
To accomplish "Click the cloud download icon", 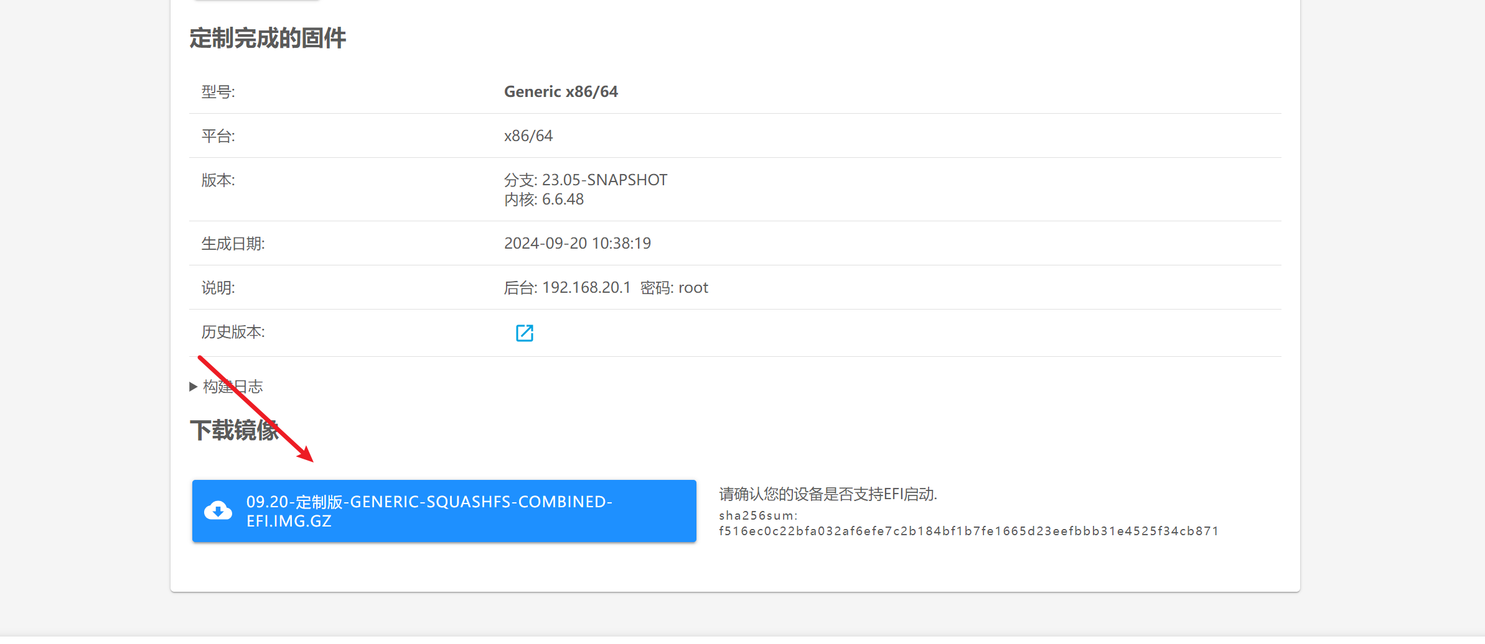I will coord(218,511).
